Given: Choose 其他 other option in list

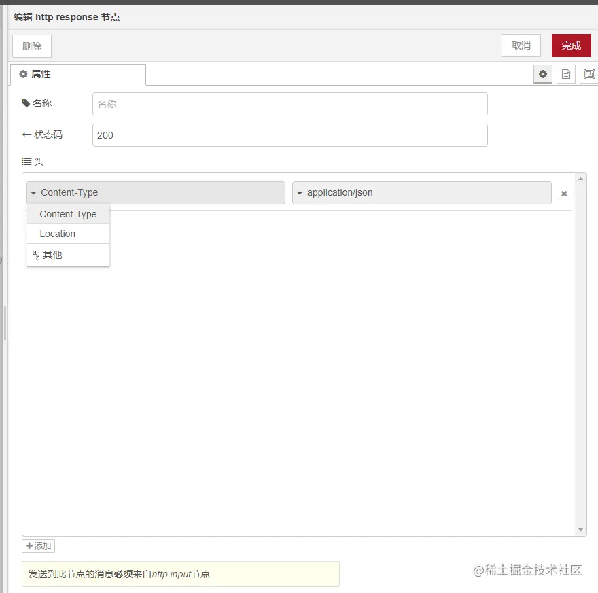Looking at the screenshot, I should [68, 255].
